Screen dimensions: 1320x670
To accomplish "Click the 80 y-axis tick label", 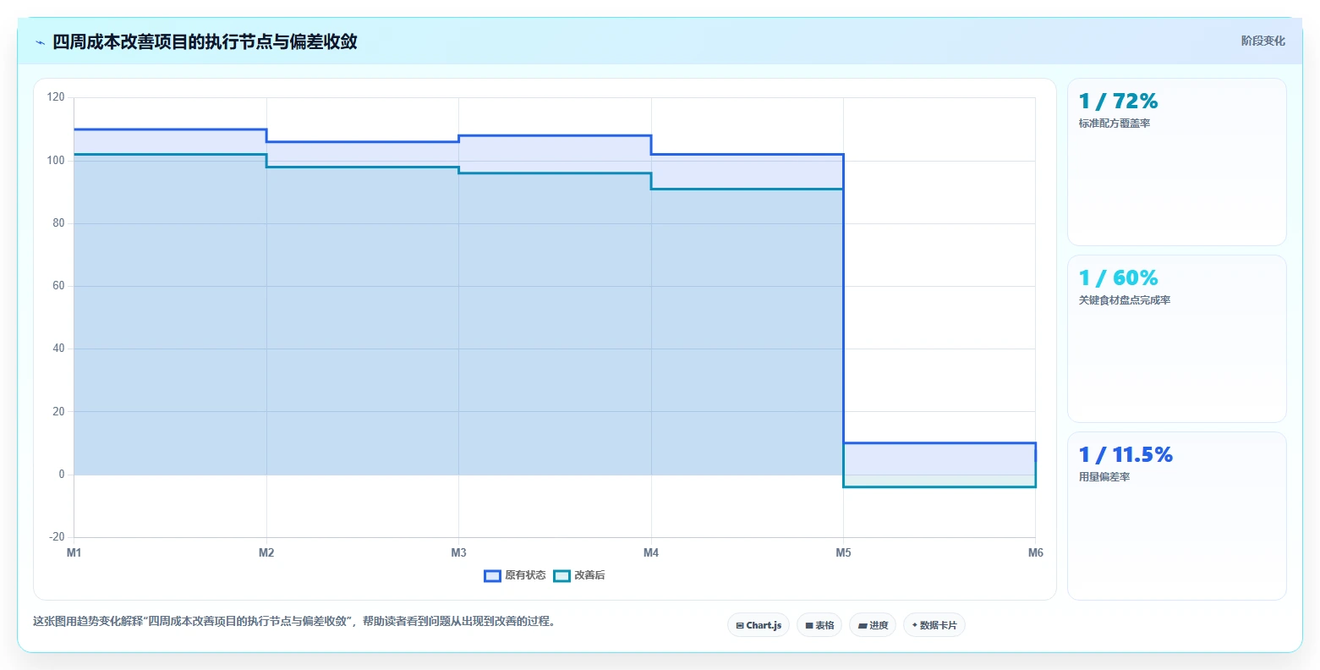I will coord(58,223).
